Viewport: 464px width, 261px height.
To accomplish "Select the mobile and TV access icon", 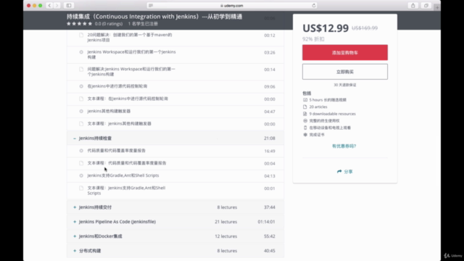I will [305, 128].
